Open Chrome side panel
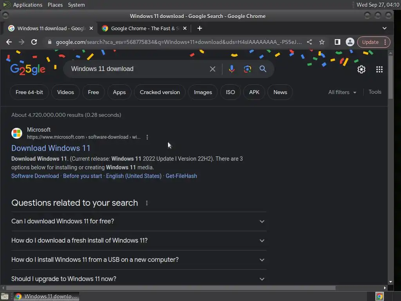This screenshot has height=301, width=401. coord(337,42)
